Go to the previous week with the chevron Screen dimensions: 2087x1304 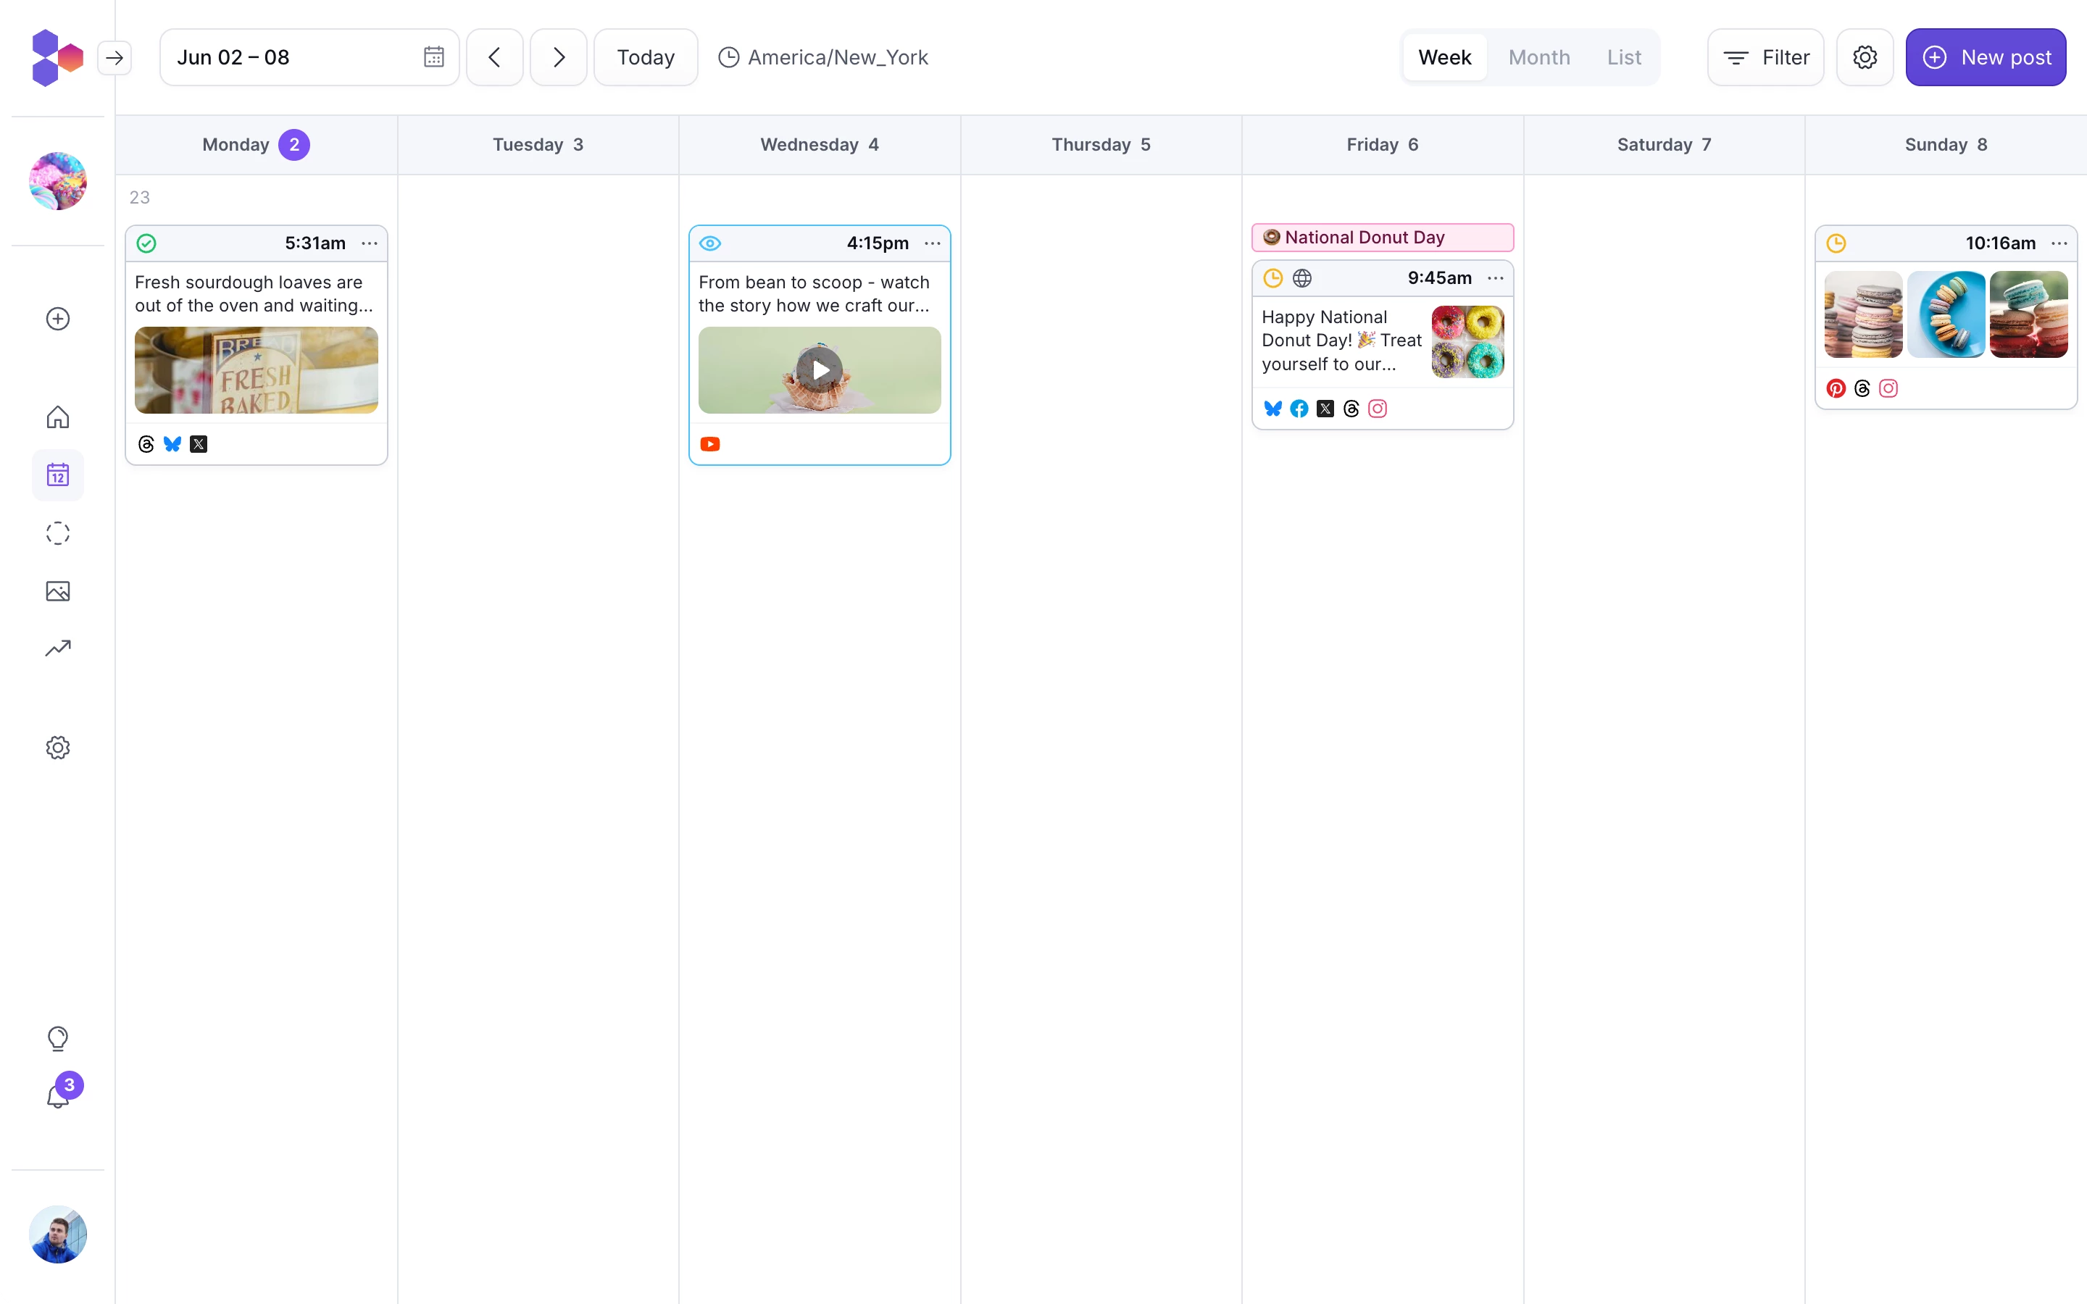point(494,57)
